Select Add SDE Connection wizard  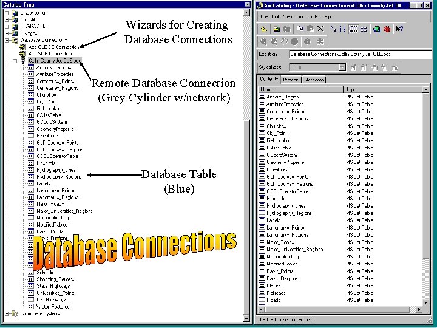coord(50,53)
